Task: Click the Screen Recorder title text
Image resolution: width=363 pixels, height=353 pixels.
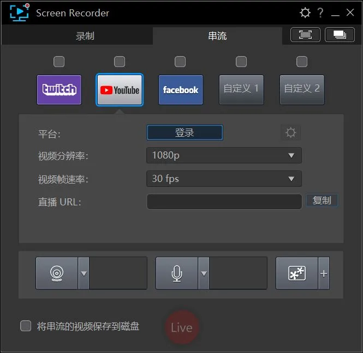Action: [x=73, y=13]
